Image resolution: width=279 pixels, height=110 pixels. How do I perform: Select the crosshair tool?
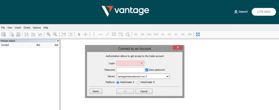coord(86,34)
